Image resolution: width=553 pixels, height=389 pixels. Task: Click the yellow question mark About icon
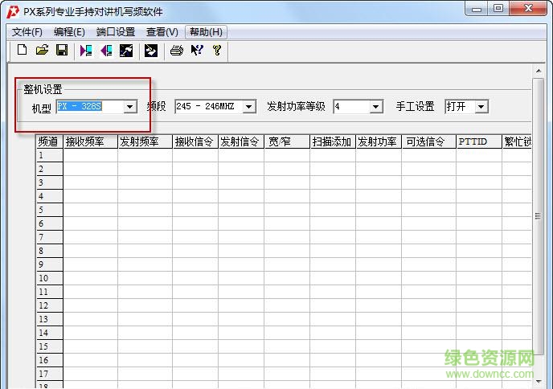tap(216, 51)
